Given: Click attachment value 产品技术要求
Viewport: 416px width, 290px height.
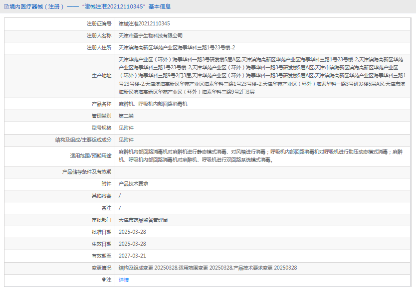Looking at the screenshot, I should click(134, 184).
